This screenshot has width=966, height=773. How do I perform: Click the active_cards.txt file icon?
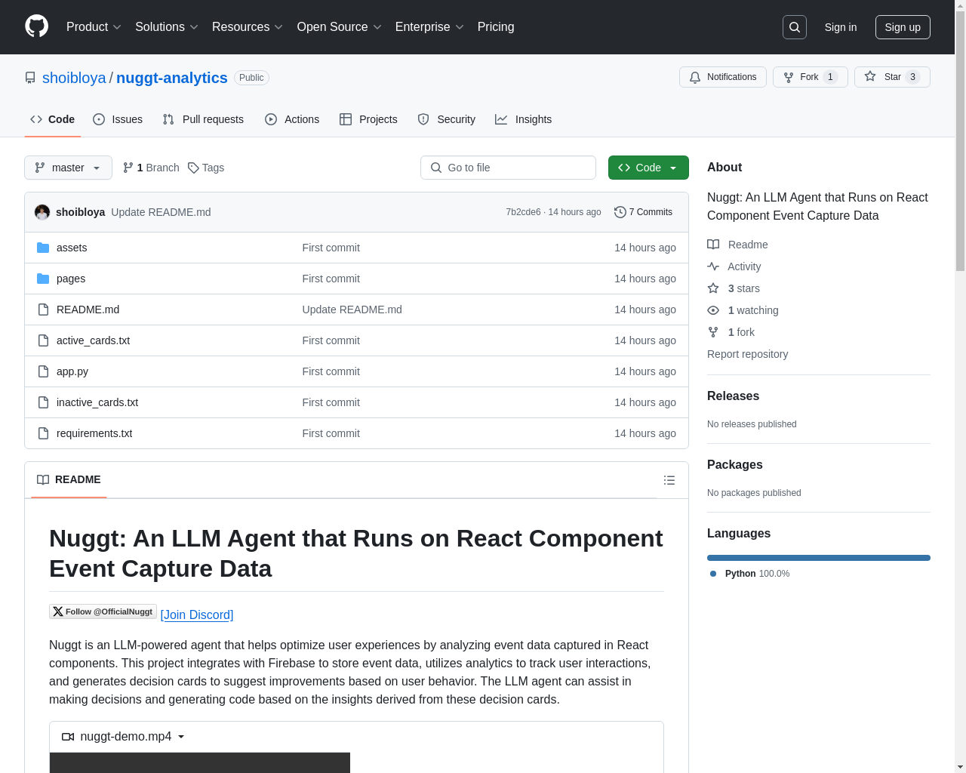[43, 340]
